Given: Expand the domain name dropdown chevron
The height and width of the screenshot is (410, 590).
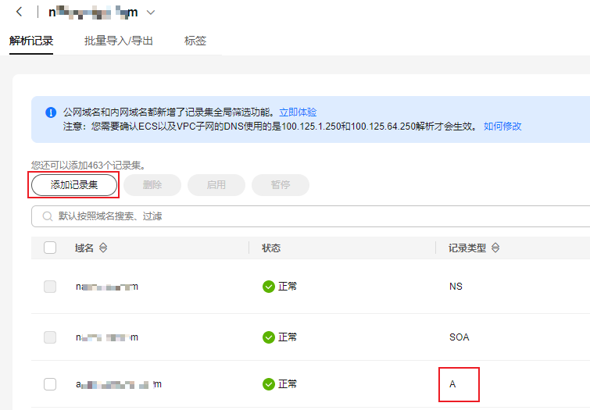Looking at the screenshot, I should click(x=151, y=12).
